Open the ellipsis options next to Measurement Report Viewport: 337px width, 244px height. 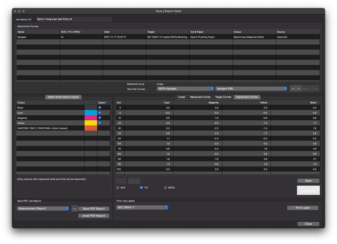click(74, 208)
